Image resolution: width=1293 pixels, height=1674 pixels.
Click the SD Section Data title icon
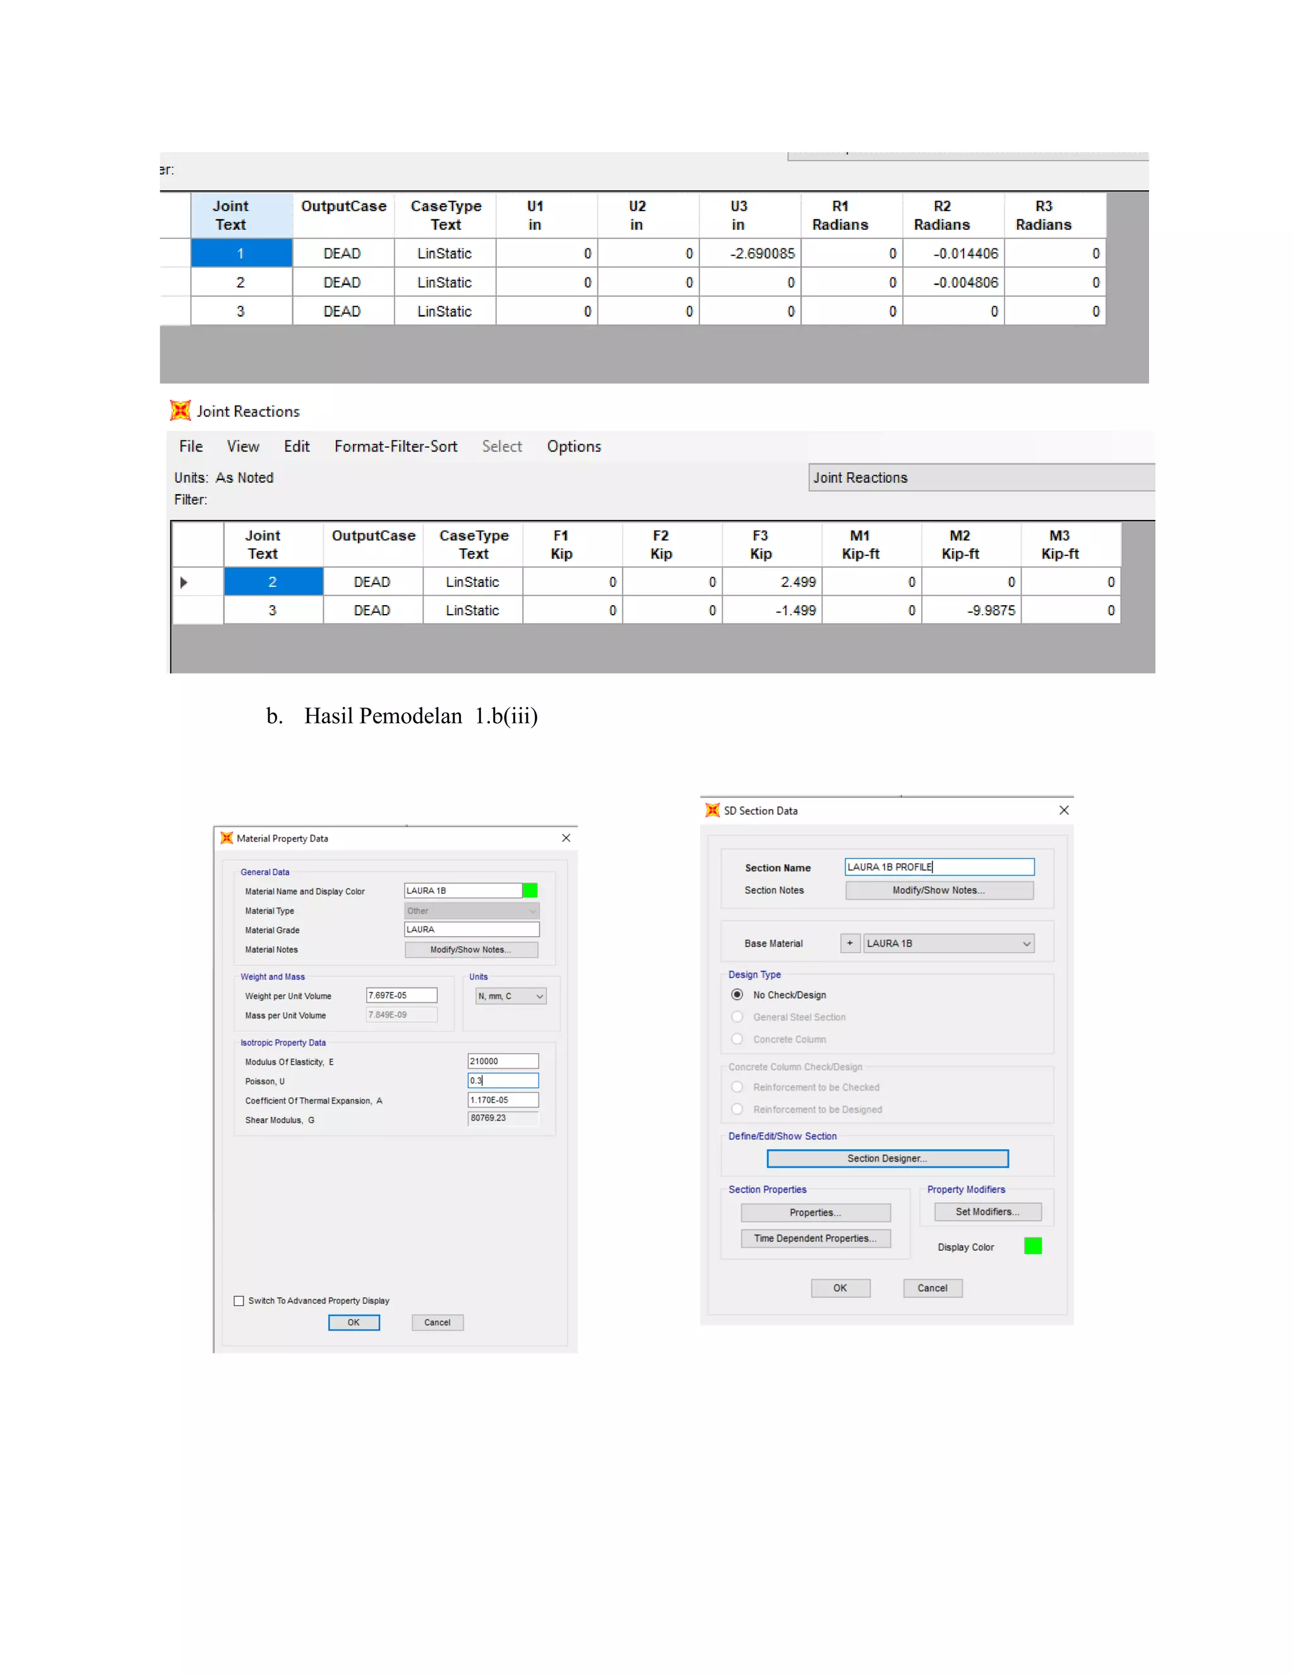point(712,810)
